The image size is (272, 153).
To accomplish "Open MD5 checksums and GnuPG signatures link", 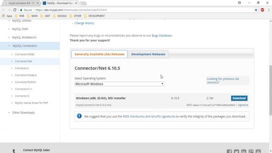I will coord(149,116).
